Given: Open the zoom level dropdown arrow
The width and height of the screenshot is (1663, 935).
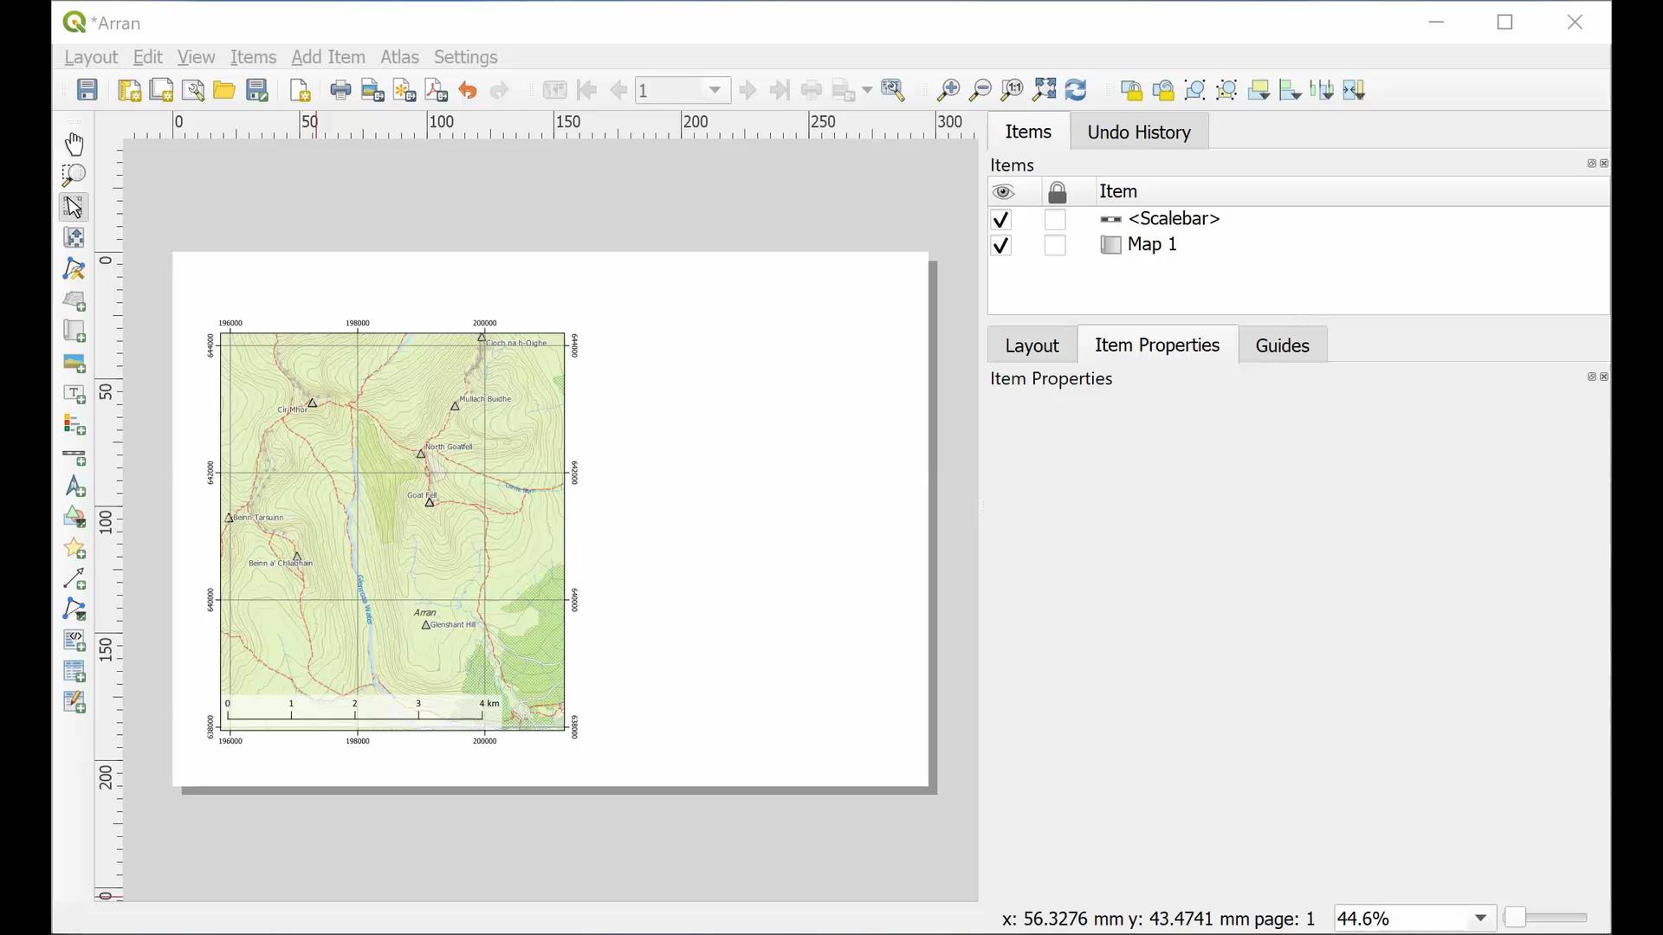Looking at the screenshot, I should point(1480,918).
